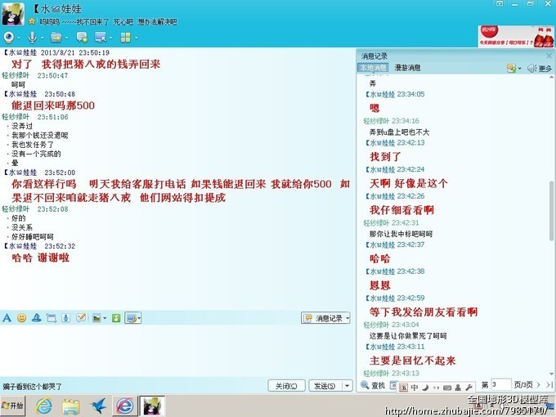Click the voice message microphone icon in input toolbar
This screenshot has height=417, width=556.
tap(65, 317)
